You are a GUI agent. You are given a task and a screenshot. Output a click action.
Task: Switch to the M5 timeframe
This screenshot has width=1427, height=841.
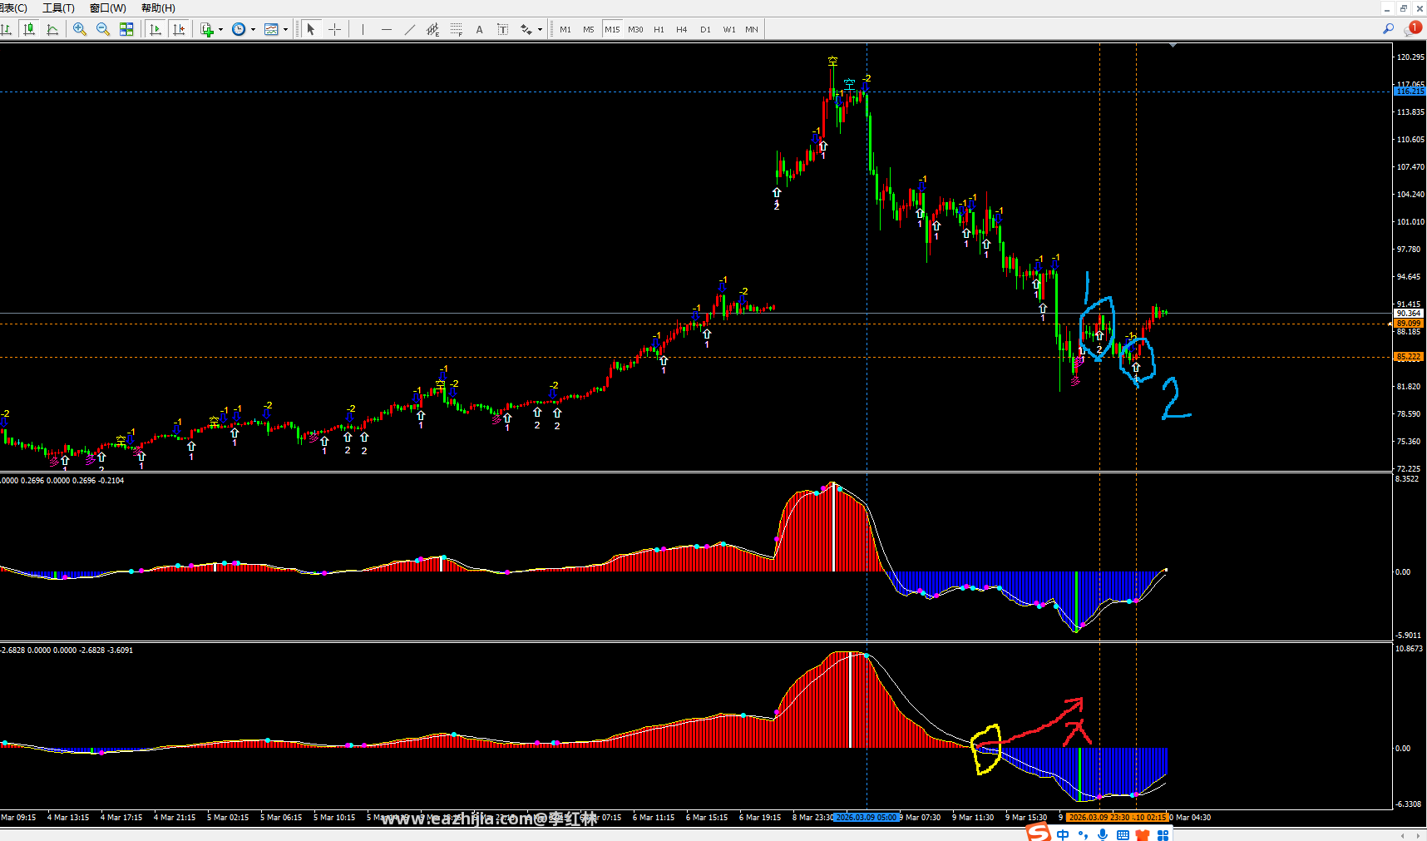[x=589, y=29]
